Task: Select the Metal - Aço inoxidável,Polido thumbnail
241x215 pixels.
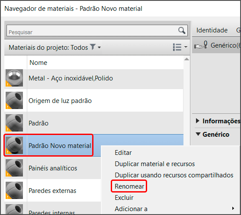Action: [x=14, y=78]
